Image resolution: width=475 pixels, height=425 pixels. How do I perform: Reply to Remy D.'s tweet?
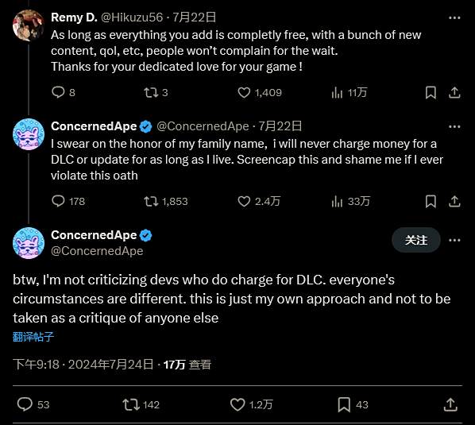coord(58,92)
